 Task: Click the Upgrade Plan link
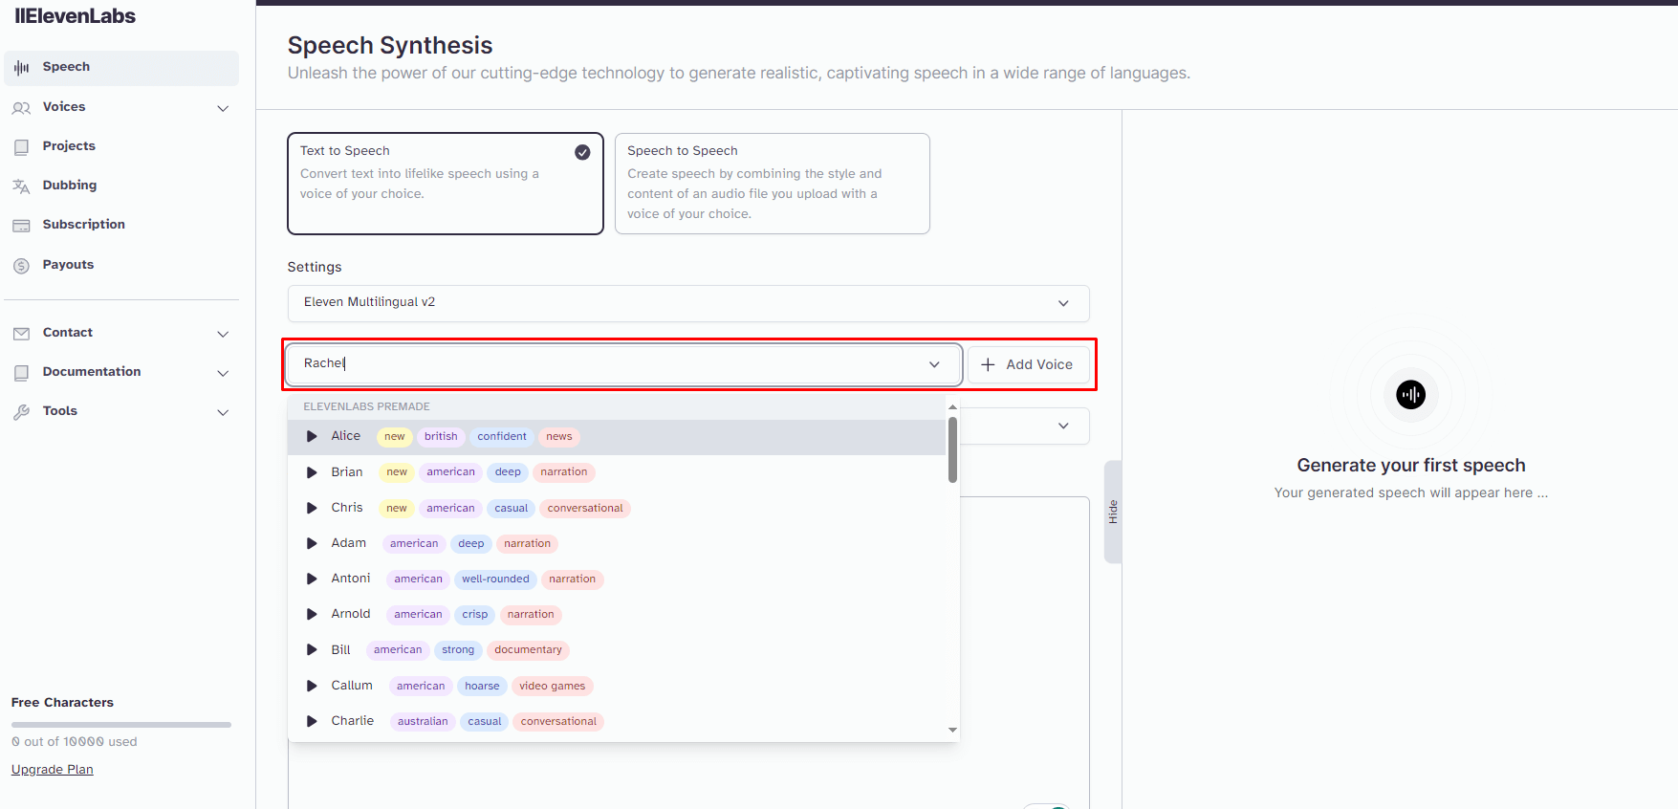pos(53,770)
